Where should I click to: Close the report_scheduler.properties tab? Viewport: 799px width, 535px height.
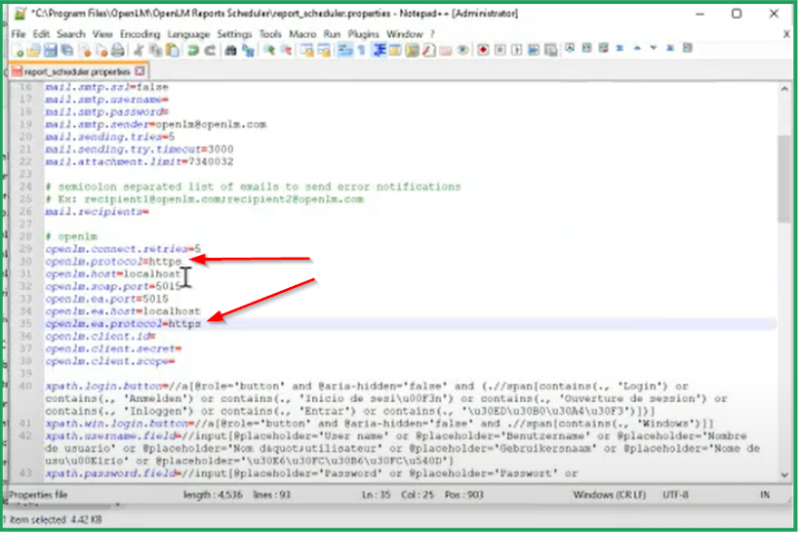(140, 71)
